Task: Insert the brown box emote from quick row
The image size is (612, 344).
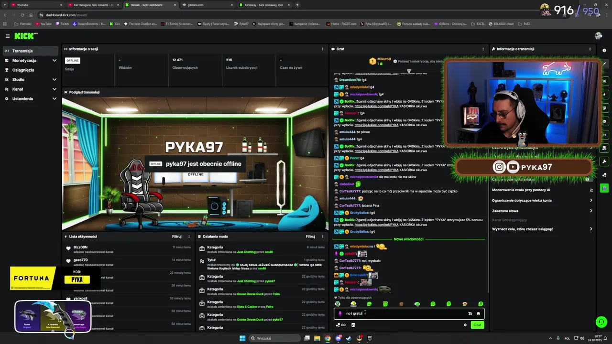Action: 401,304
